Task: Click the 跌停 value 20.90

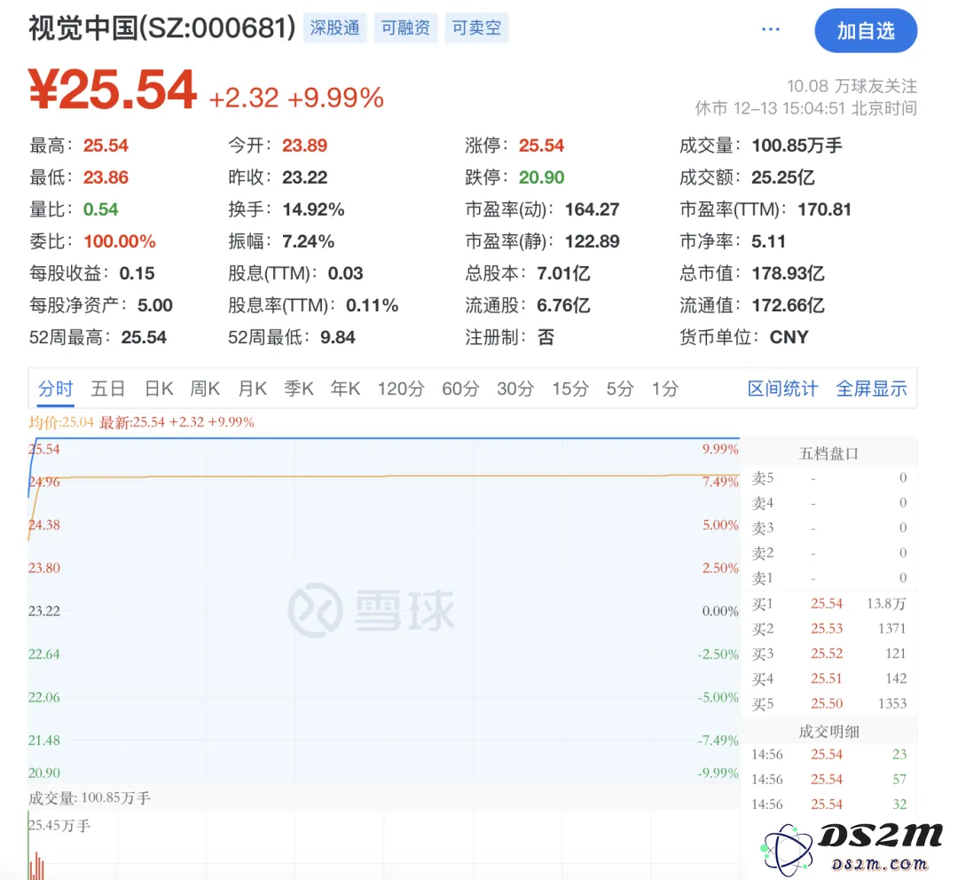Action: tap(541, 177)
